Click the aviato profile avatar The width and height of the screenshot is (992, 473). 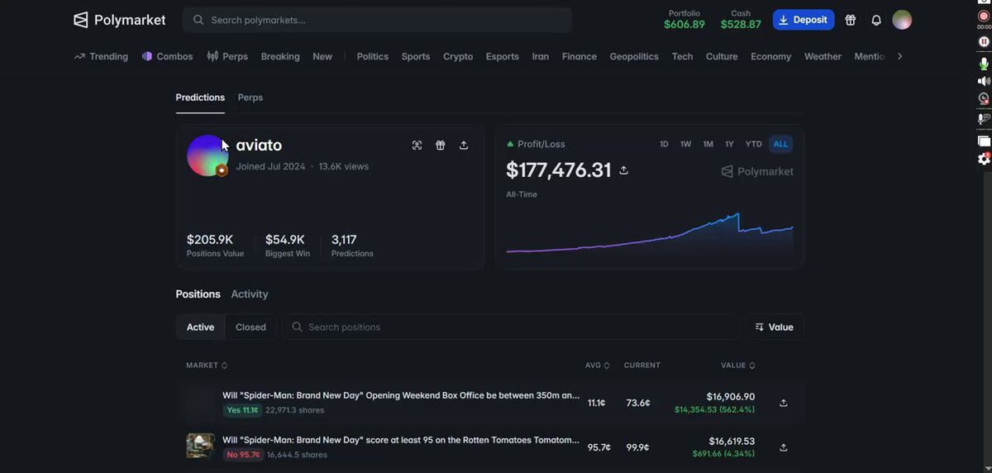(x=207, y=155)
